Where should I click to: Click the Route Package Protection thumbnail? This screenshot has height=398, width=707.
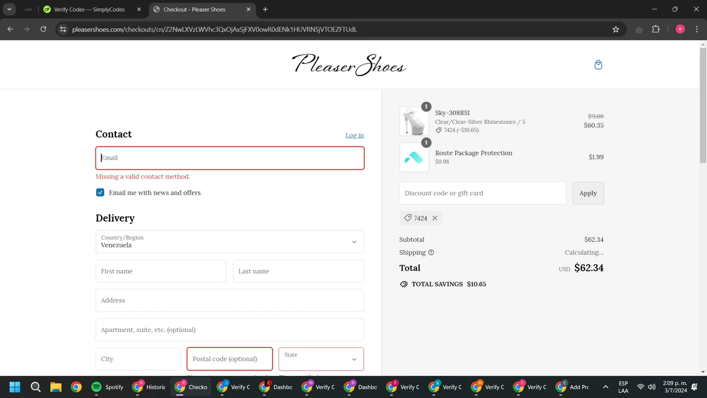pyautogui.click(x=414, y=158)
